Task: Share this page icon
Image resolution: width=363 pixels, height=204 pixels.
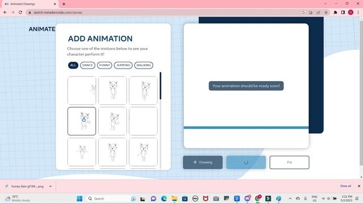Action: pos(318,12)
